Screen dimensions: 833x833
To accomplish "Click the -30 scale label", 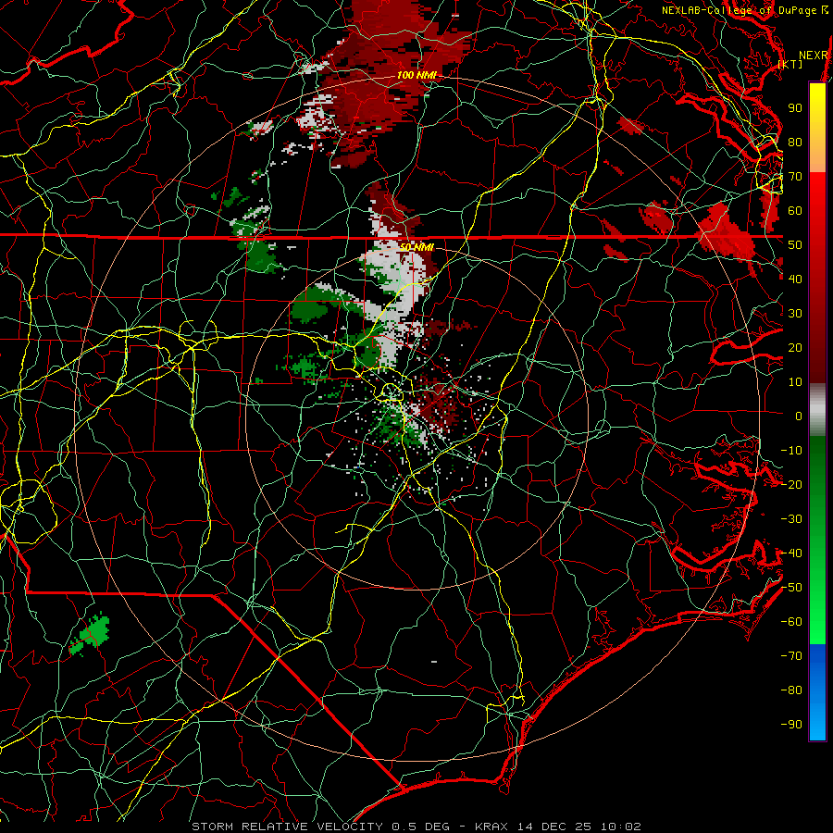I will click(791, 519).
